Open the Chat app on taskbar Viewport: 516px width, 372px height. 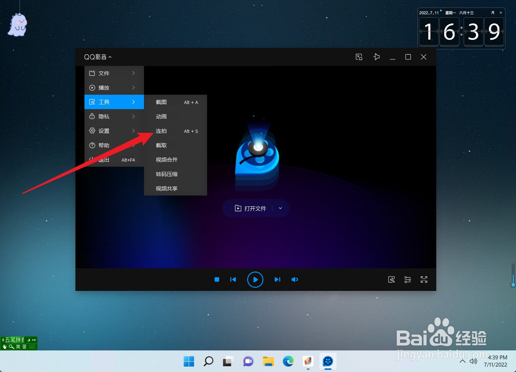pyautogui.click(x=248, y=361)
